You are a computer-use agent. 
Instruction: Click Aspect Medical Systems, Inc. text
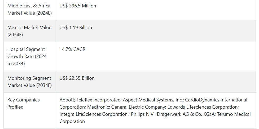click(x=153, y=100)
